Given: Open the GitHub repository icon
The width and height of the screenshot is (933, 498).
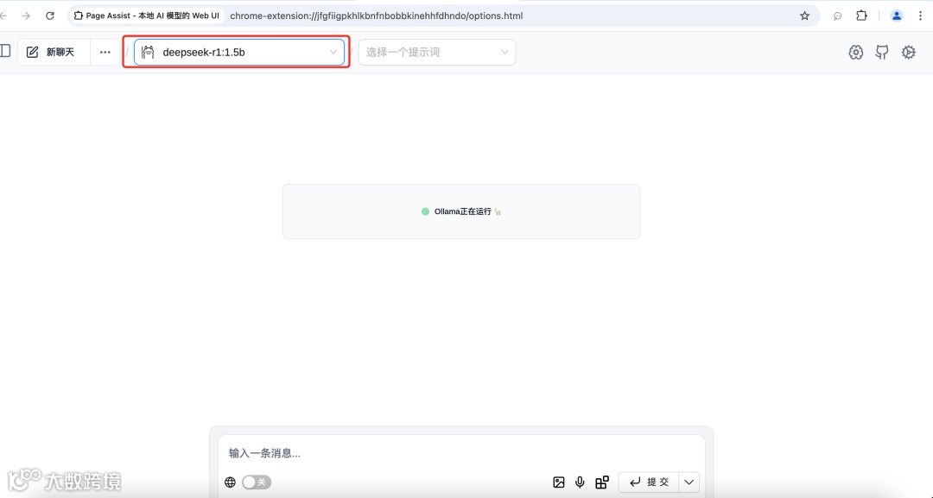Looking at the screenshot, I should (x=882, y=53).
